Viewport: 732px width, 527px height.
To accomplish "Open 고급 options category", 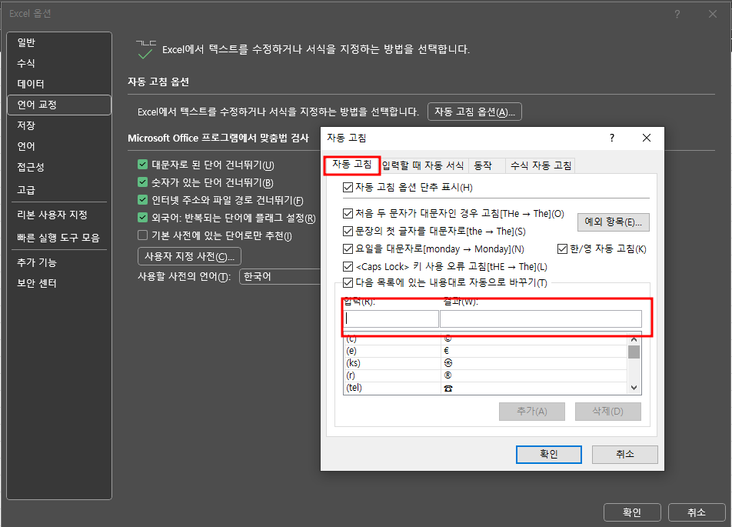I will pos(58,190).
